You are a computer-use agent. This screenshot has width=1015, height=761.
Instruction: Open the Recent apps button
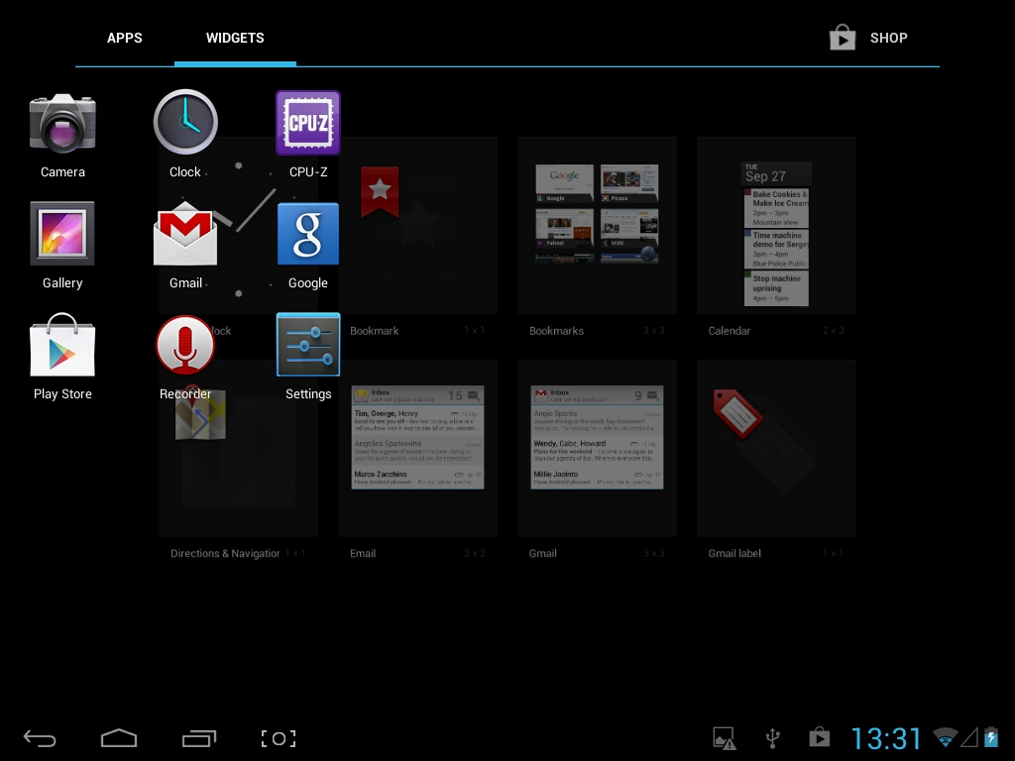click(198, 738)
